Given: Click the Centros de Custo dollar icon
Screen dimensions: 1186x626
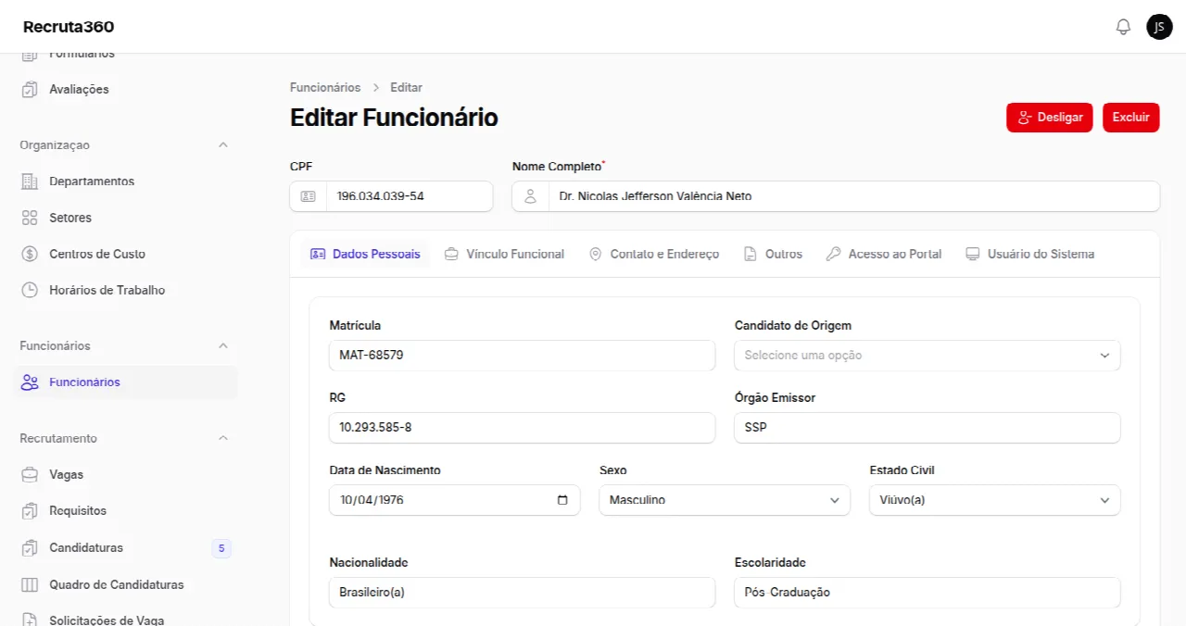Looking at the screenshot, I should [x=30, y=254].
